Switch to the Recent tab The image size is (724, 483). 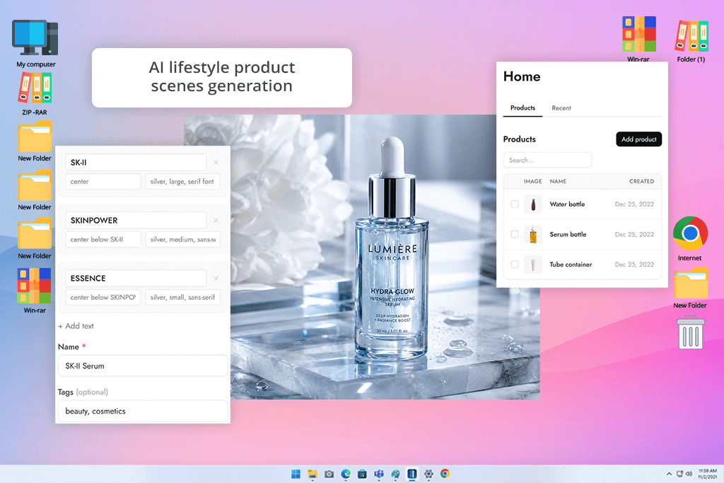point(561,108)
